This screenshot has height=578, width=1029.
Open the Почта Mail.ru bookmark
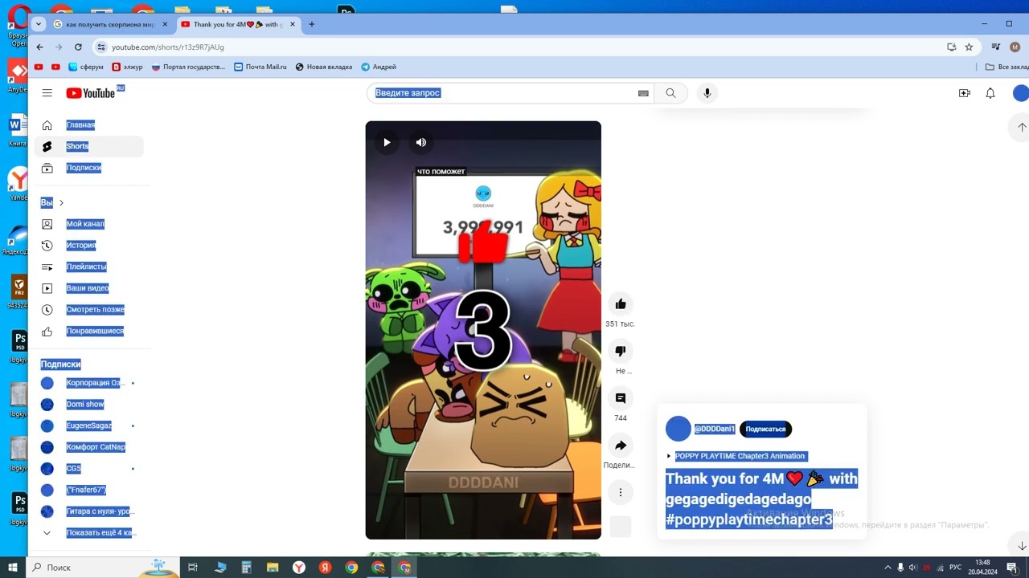point(260,67)
